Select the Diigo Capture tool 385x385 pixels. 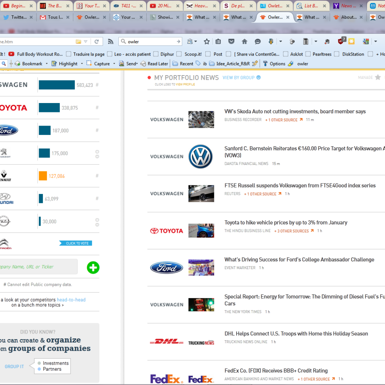(98, 64)
